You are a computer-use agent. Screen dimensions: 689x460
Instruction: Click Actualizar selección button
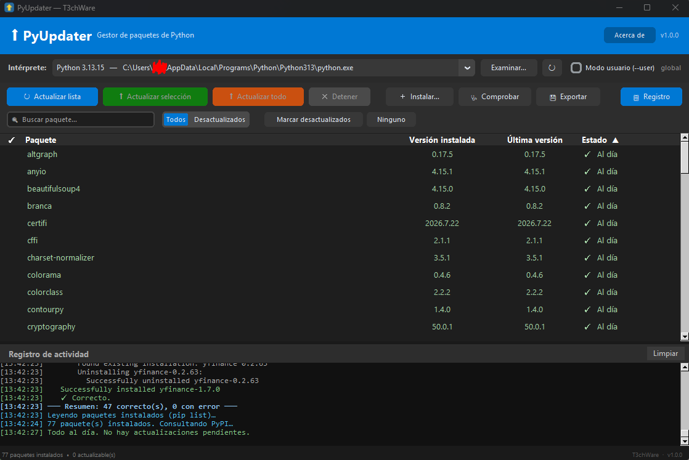tap(155, 97)
